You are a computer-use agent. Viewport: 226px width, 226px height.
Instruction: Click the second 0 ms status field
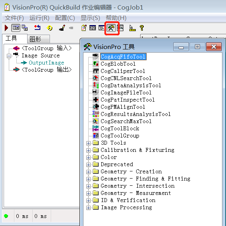point(41,216)
